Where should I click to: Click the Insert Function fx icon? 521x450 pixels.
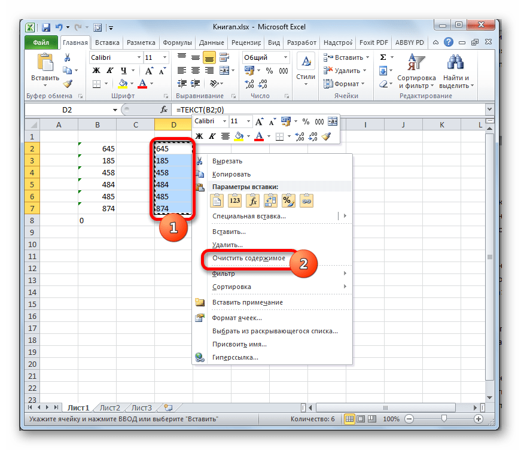(x=163, y=110)
